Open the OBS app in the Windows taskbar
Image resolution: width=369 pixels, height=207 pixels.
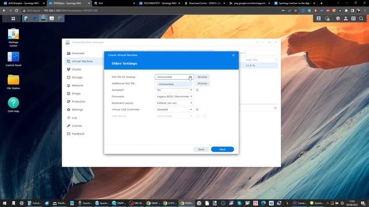136,203
